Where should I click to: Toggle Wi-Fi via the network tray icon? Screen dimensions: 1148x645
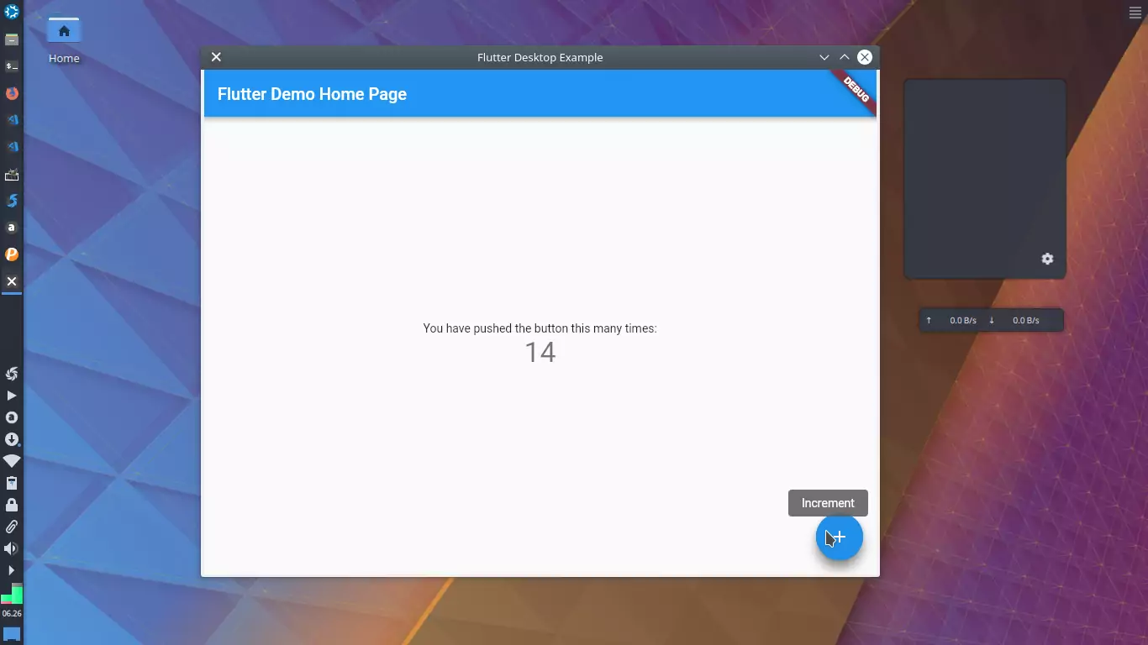12,461
